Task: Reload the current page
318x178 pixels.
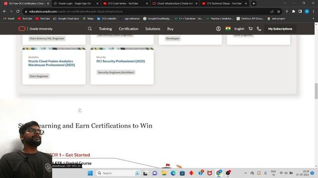Action: coord(18,11)
